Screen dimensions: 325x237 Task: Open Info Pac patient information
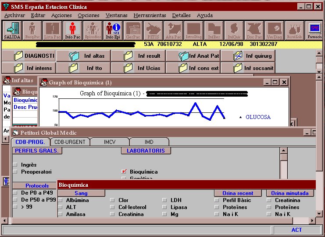coord(72,30)
